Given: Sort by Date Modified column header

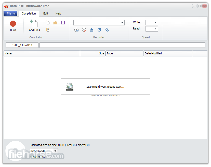Looking at the screenshot, I should pyautogui.click(x=168, y=53).
